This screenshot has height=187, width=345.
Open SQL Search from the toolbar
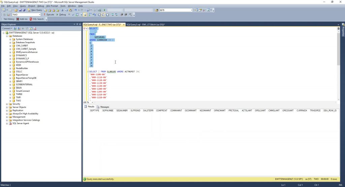click(x=37, y=19)
